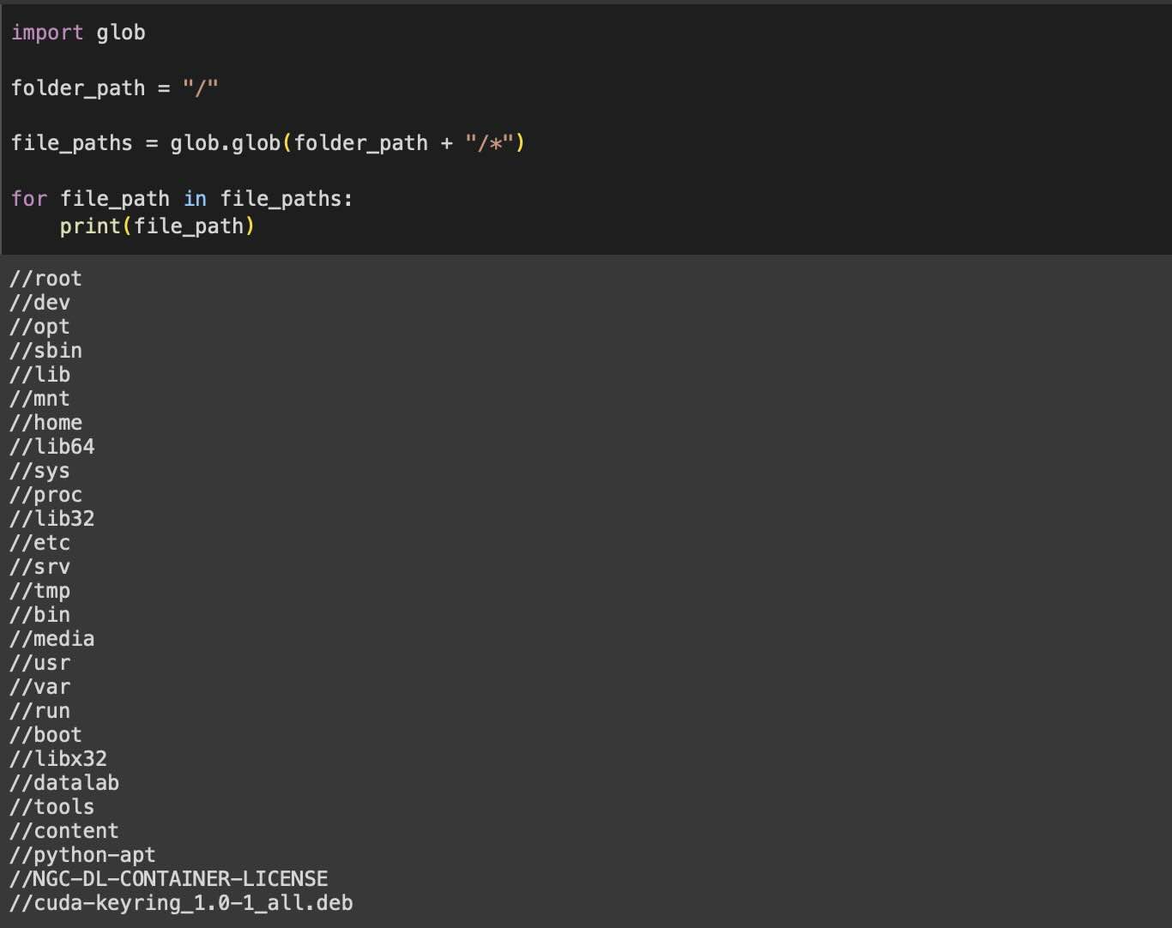The height and width of the screenshot is (928, 1172).
Task: Click the print(file_path) statement
Action: coord(157,226)
